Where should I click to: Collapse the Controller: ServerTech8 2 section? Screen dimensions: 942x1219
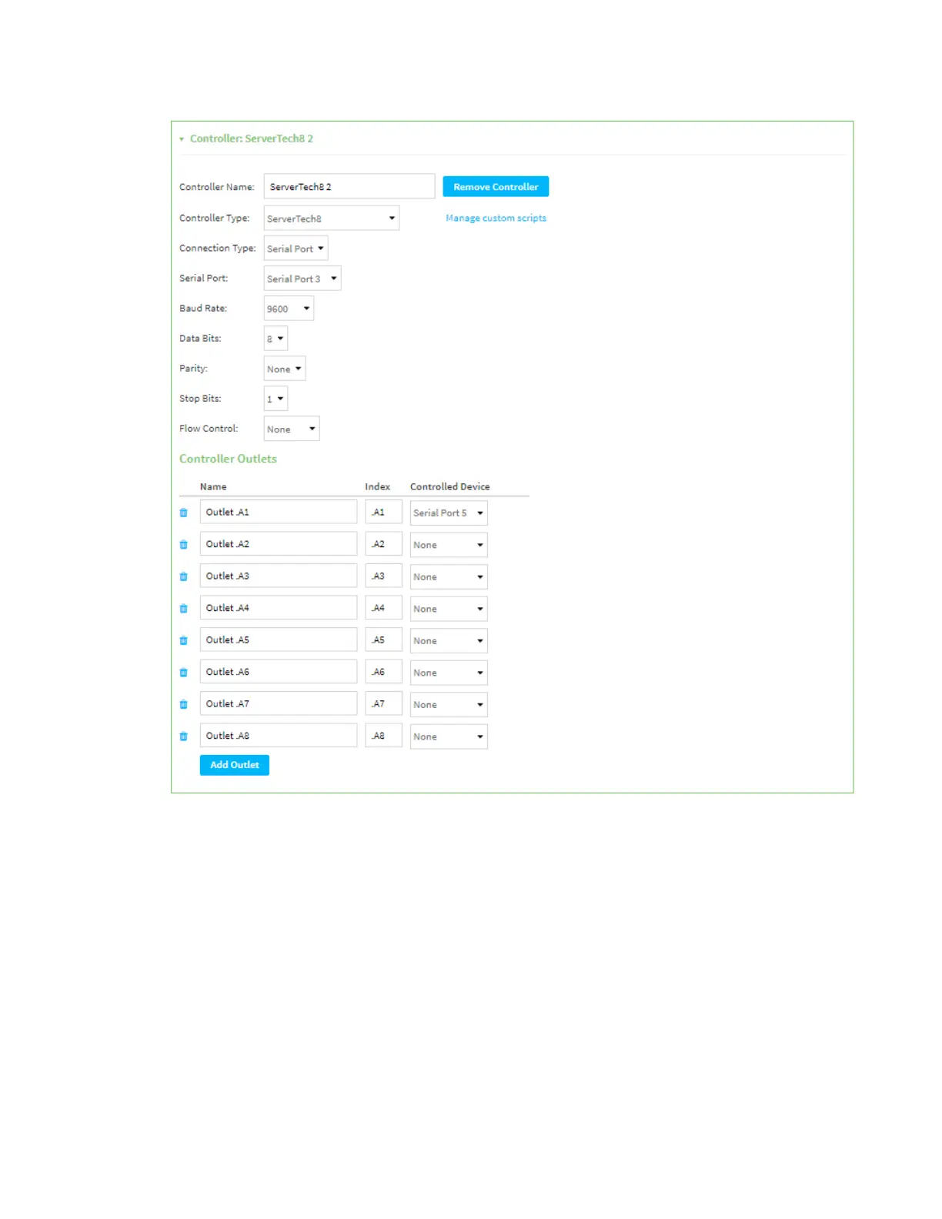pos(182,139)
